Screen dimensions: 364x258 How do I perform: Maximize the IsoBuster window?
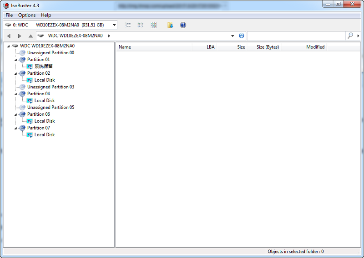tap(338, 4)
